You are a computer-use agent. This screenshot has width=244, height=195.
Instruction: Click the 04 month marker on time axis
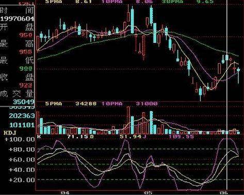click(x=65, y=192)
